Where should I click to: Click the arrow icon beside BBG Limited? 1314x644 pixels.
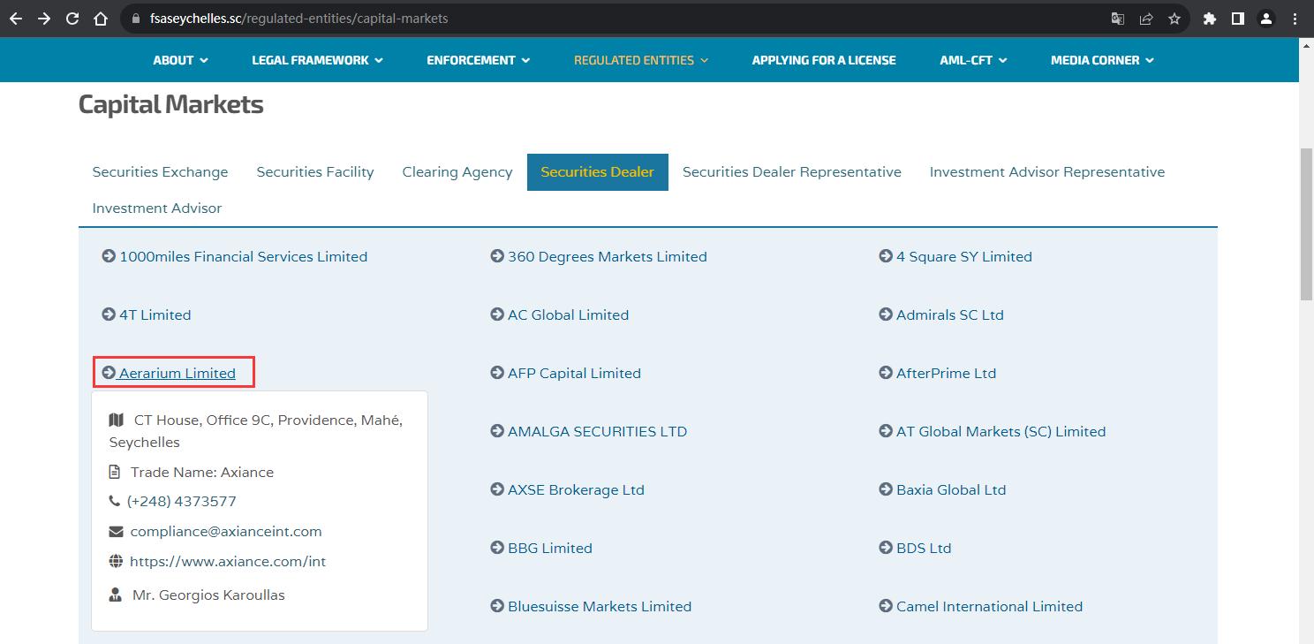click(x=497, y=548)
